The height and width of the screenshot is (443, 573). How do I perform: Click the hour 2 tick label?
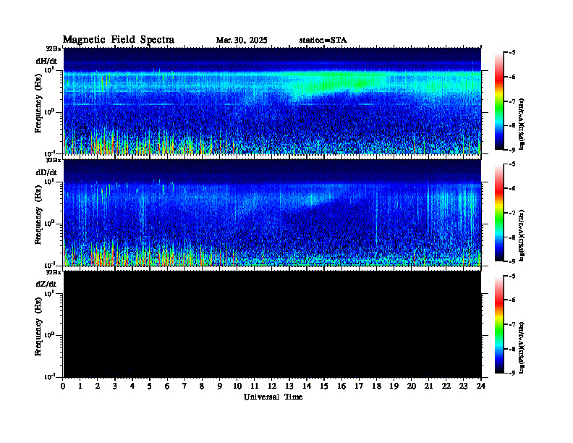point(98,387)
